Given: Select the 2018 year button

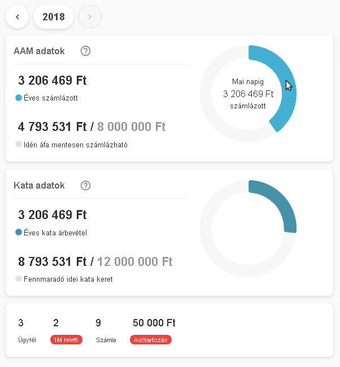Looking at the screenshot, I should tap(54, 17).
